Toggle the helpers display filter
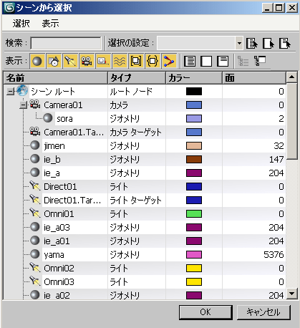 pos(103,61)
